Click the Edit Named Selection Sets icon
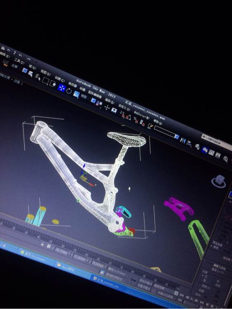This screenshot has height=309, width=232. point(150,126)
